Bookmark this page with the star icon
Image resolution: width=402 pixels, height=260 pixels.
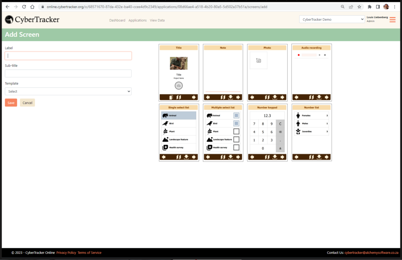pyautogui.click(x=359, y=7)
